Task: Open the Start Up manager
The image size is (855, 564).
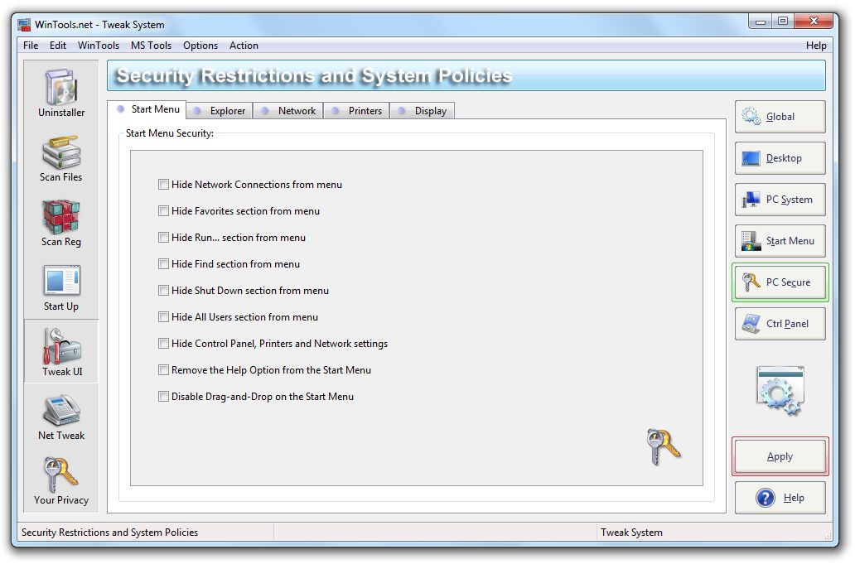Action: pyautogui.click(x=61, y=287)
